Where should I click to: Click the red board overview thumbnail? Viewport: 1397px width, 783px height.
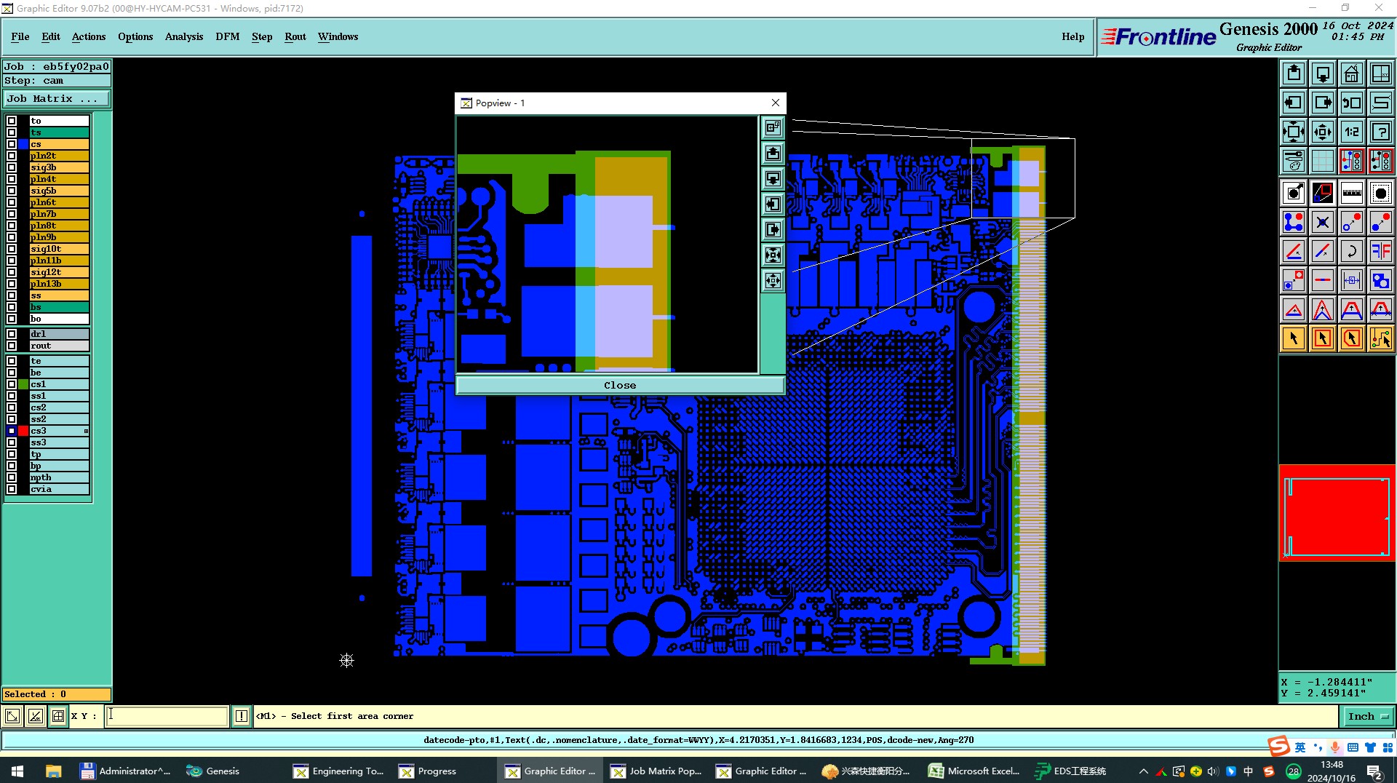(x=1337, y=513)
